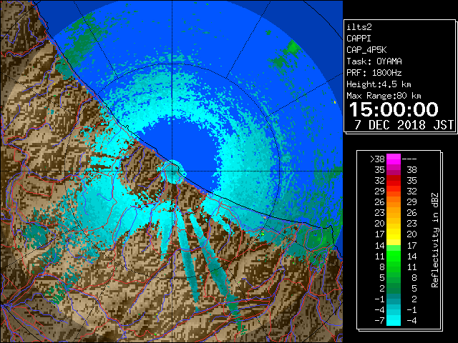
Task: Click the cyan -7 to -4 legend swatch
Action: tap(394, 320)
